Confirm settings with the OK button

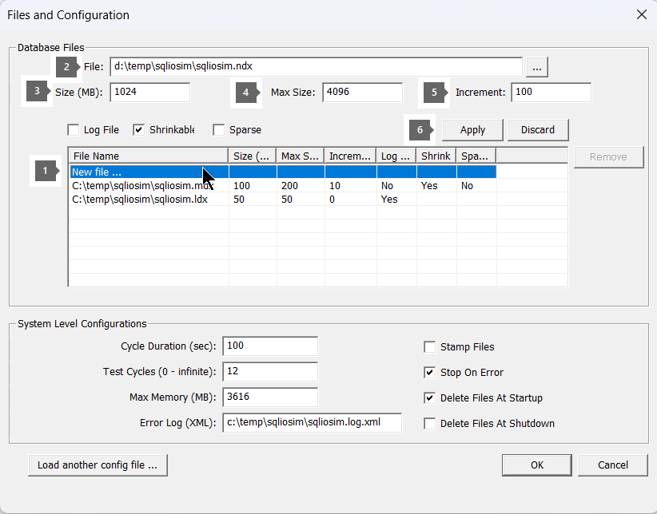(537, 465)
